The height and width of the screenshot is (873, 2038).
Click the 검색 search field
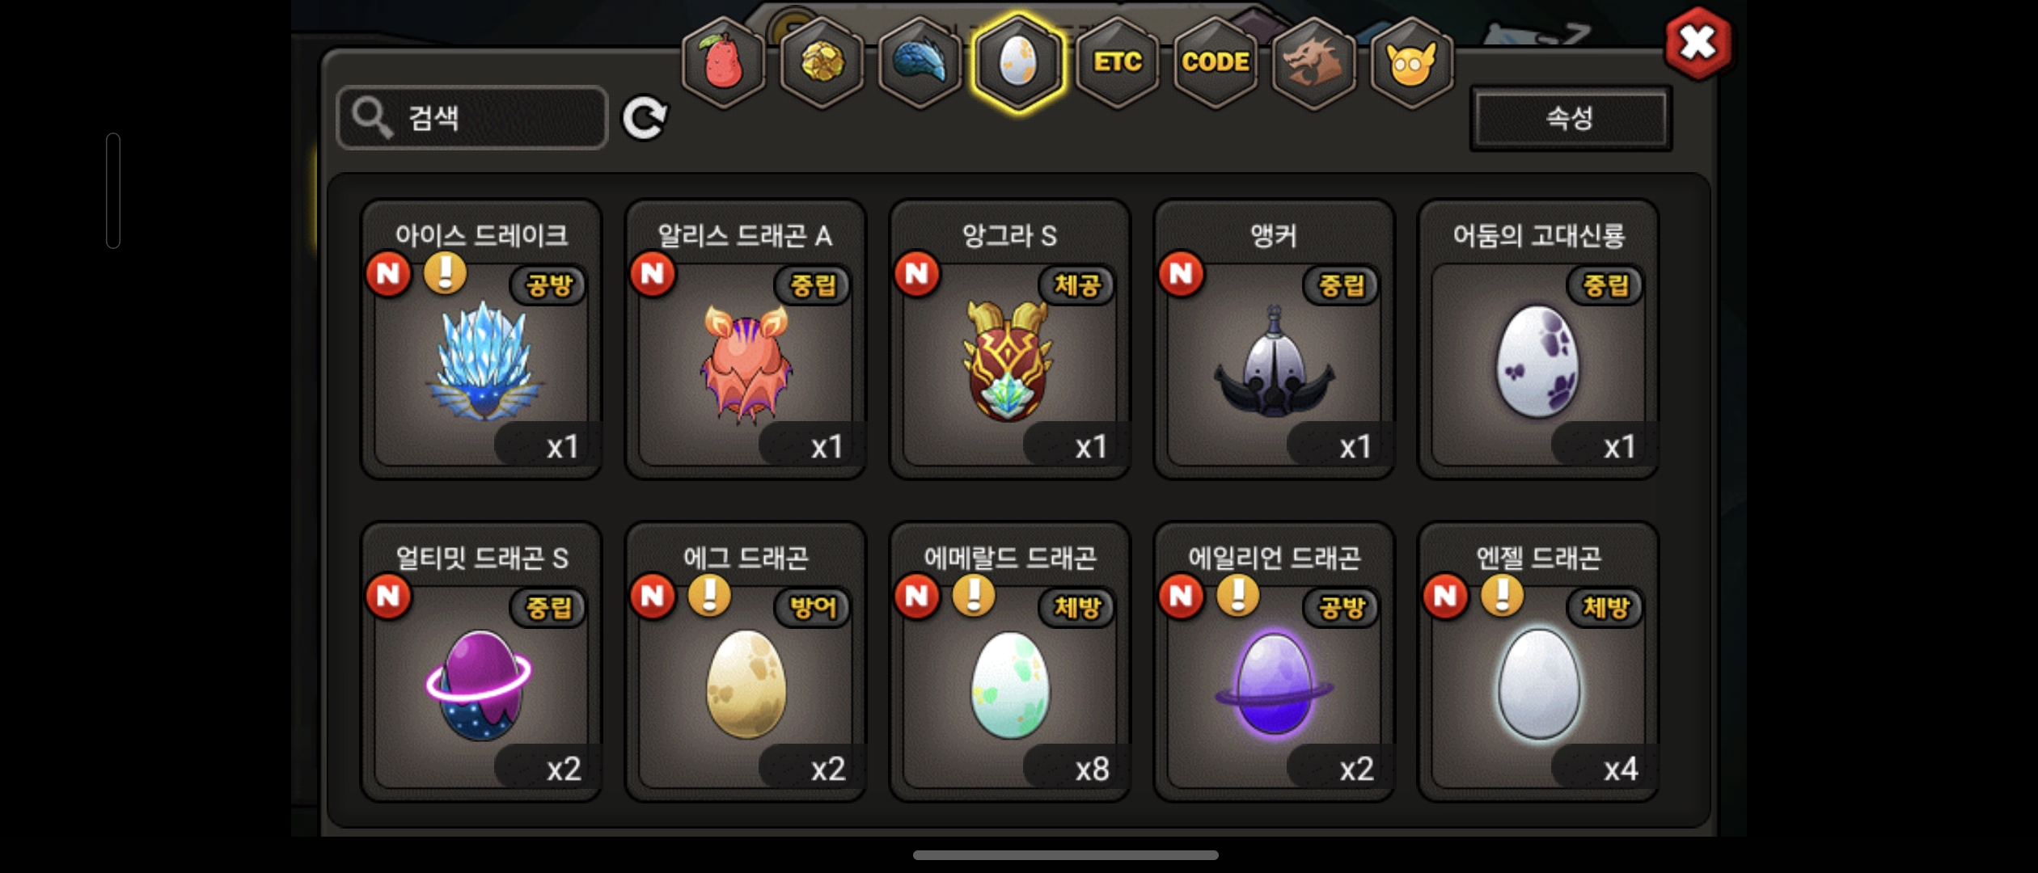point(472,118)
